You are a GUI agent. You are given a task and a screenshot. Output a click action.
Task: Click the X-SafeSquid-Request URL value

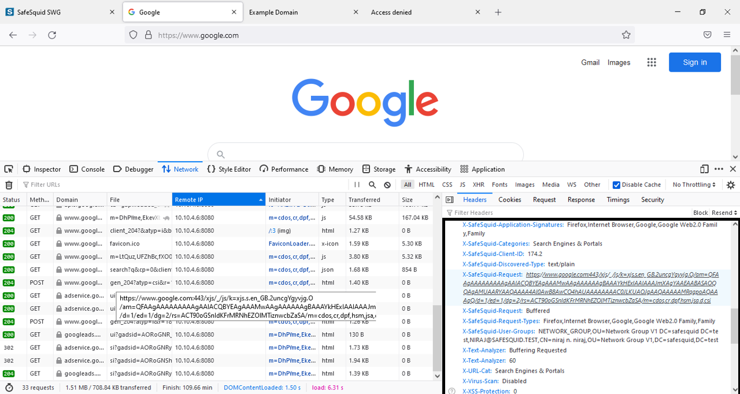pos(590,288)
